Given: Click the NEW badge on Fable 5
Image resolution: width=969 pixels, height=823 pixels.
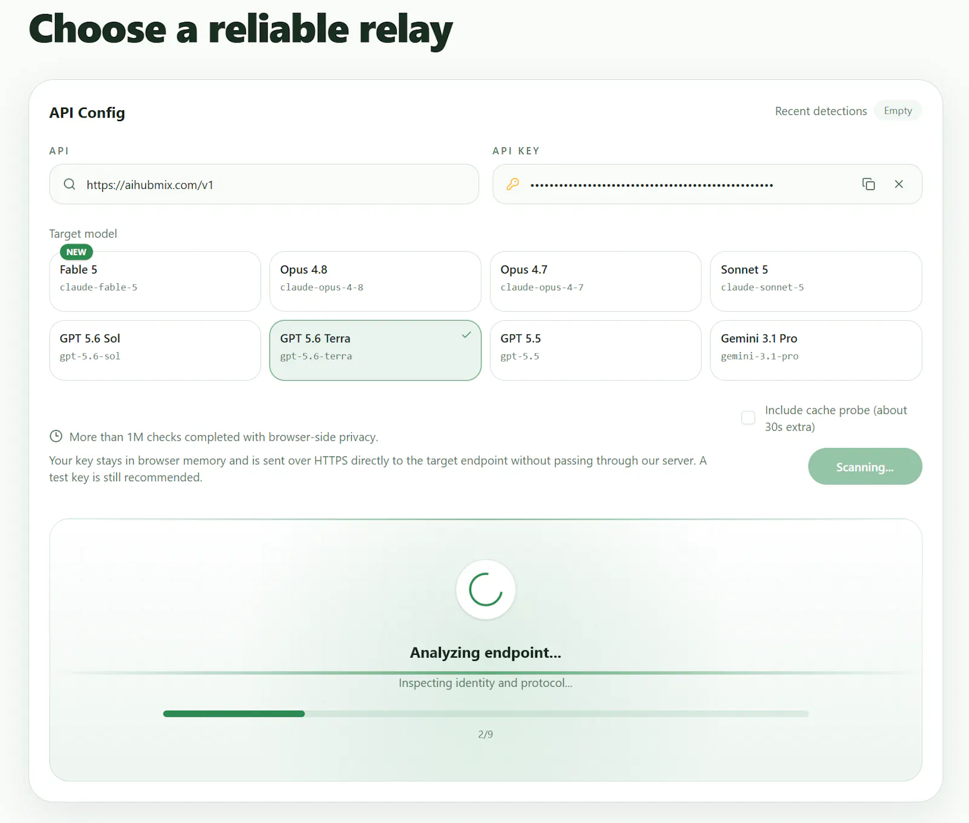Looking at the screenshot, I should click(76, 252).
